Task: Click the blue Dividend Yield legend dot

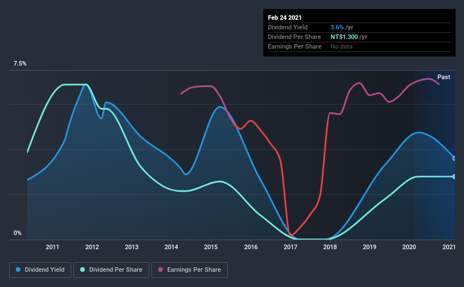Action: [x=18, y=269]
